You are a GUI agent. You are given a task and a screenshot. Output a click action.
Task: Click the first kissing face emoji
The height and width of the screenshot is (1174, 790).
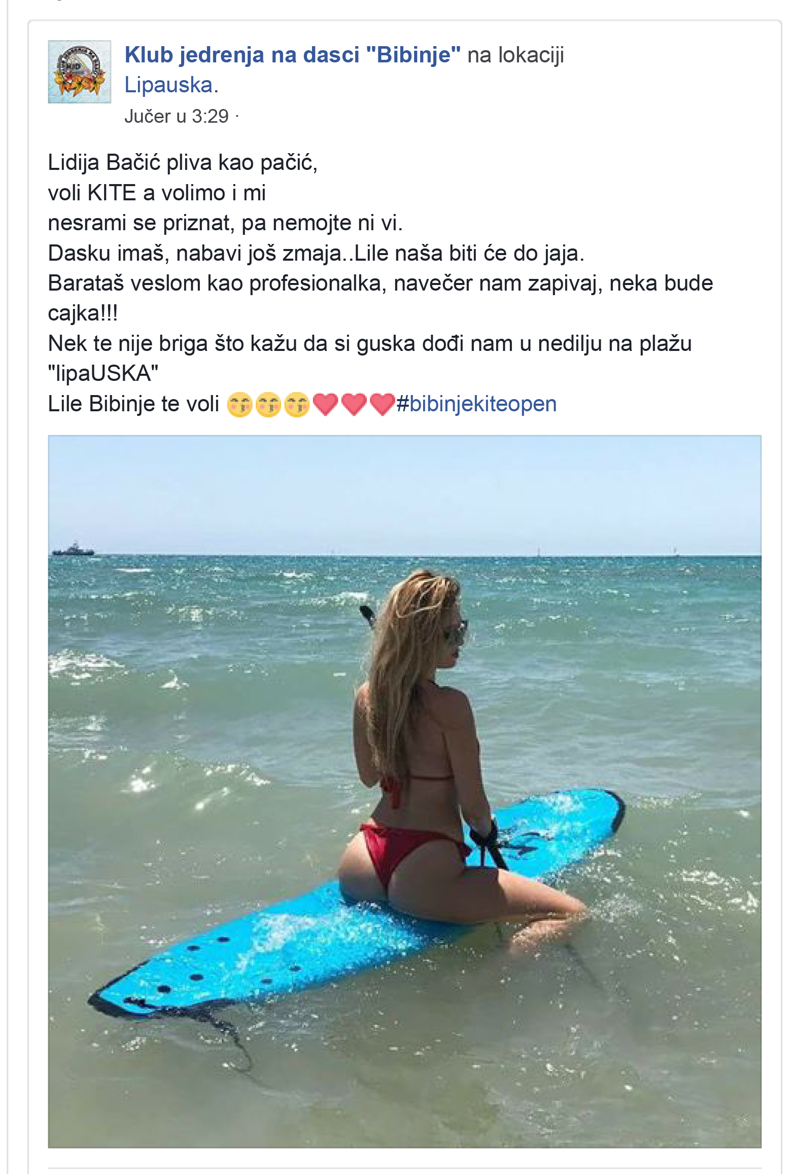239,405
